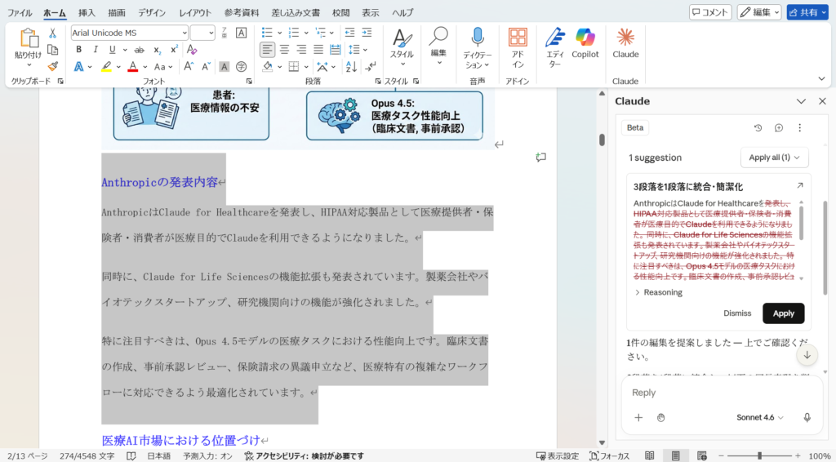Image resolution: width=836 pixels, height=462 pixels.
Task: Open chat history in the Claude panel
Action: tap(758, 128)
